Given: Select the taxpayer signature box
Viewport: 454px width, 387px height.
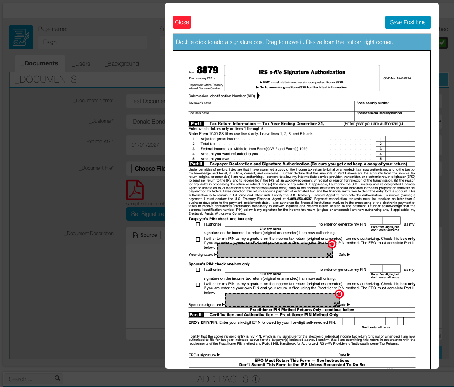Looking at the screenshot, I should pyautogui.click(x=275, y=250).
